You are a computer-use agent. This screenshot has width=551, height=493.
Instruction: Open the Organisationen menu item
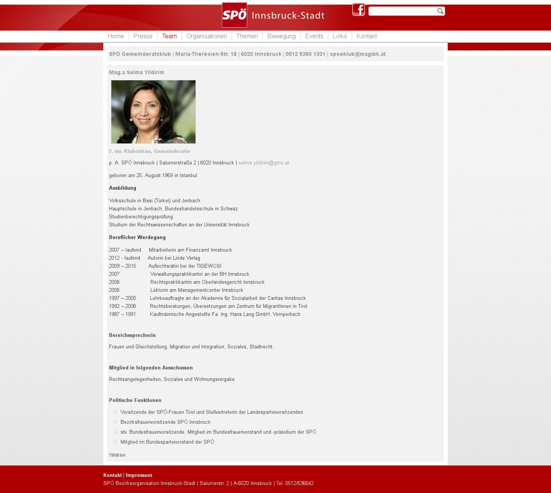click(x=206, y=36)
